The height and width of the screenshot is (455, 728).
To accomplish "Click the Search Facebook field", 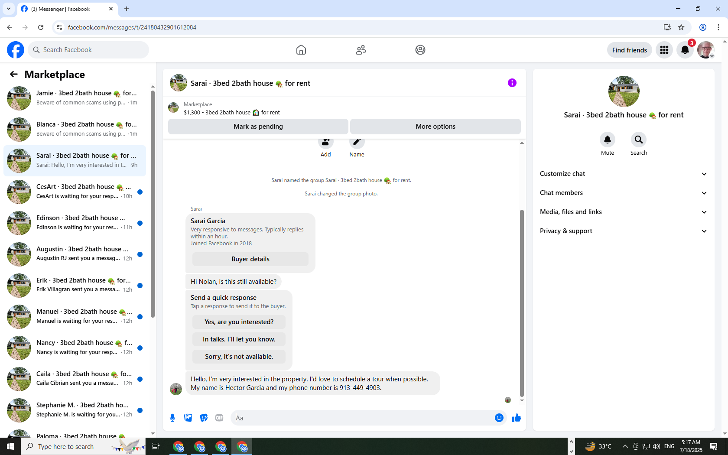I will (x=88, y=50).
